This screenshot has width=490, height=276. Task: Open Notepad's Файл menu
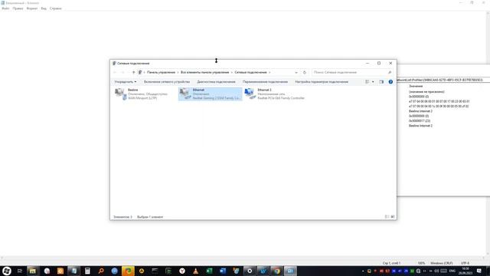point(5,8)
